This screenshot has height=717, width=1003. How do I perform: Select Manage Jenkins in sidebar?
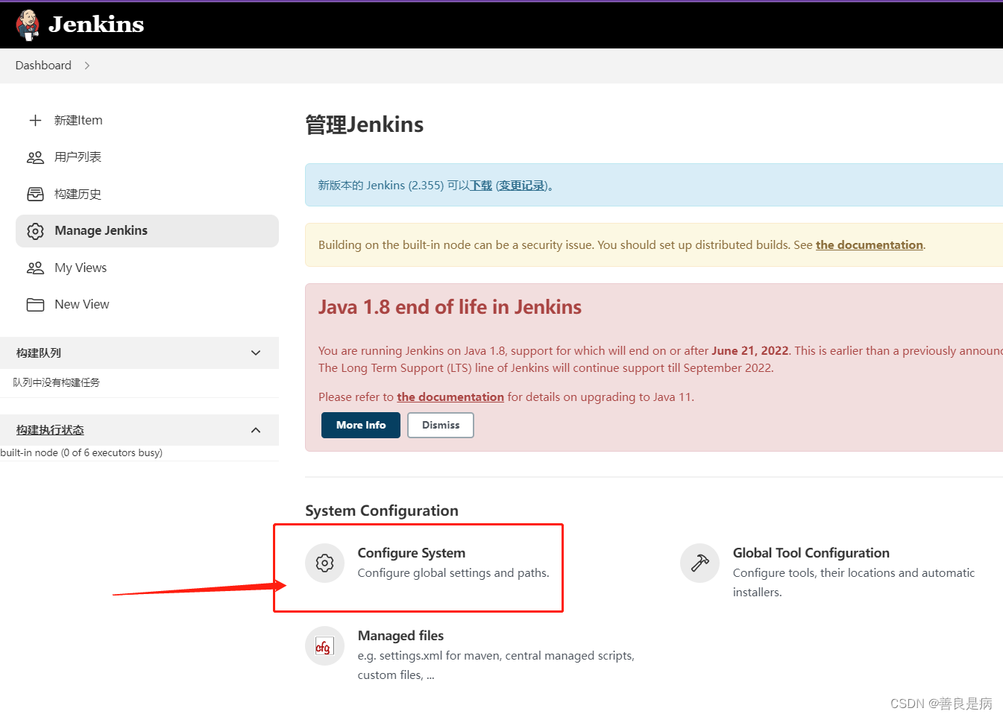click(147, 231)
